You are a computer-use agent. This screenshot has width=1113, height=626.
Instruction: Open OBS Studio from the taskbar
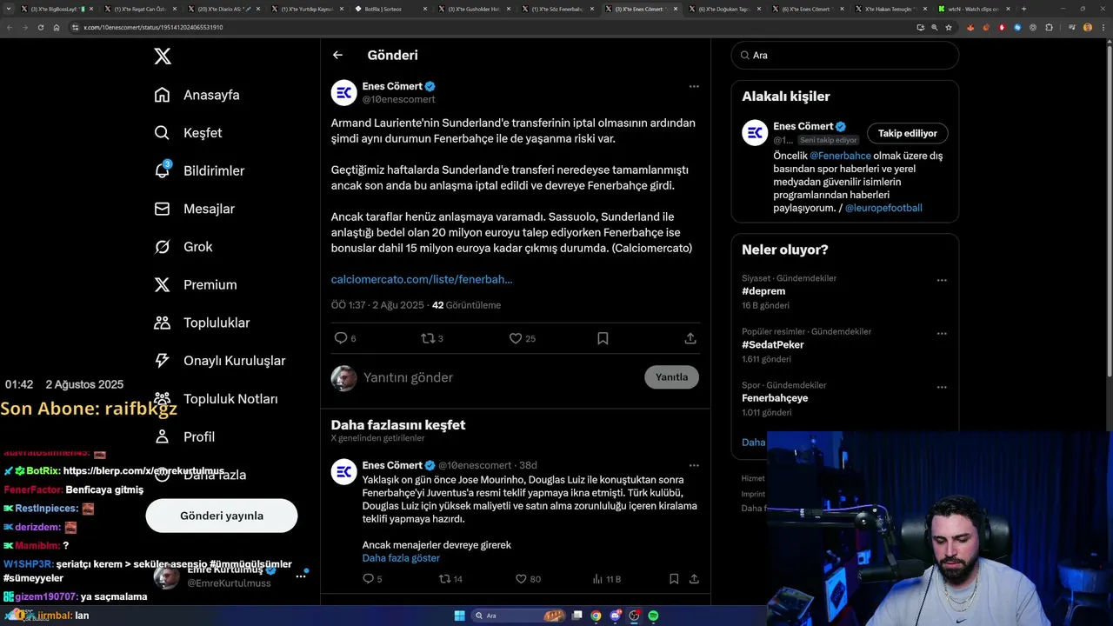(634, 616)
